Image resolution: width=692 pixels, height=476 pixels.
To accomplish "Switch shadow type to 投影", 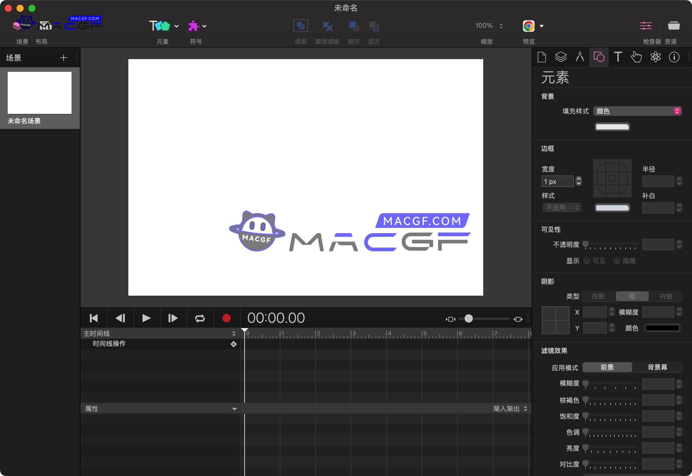I will click(x=599, y=296).
